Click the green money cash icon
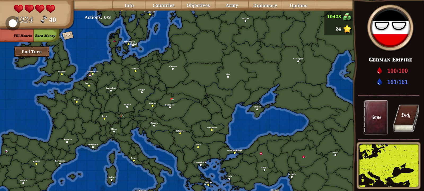424x191 pixels. pos(347,17)
